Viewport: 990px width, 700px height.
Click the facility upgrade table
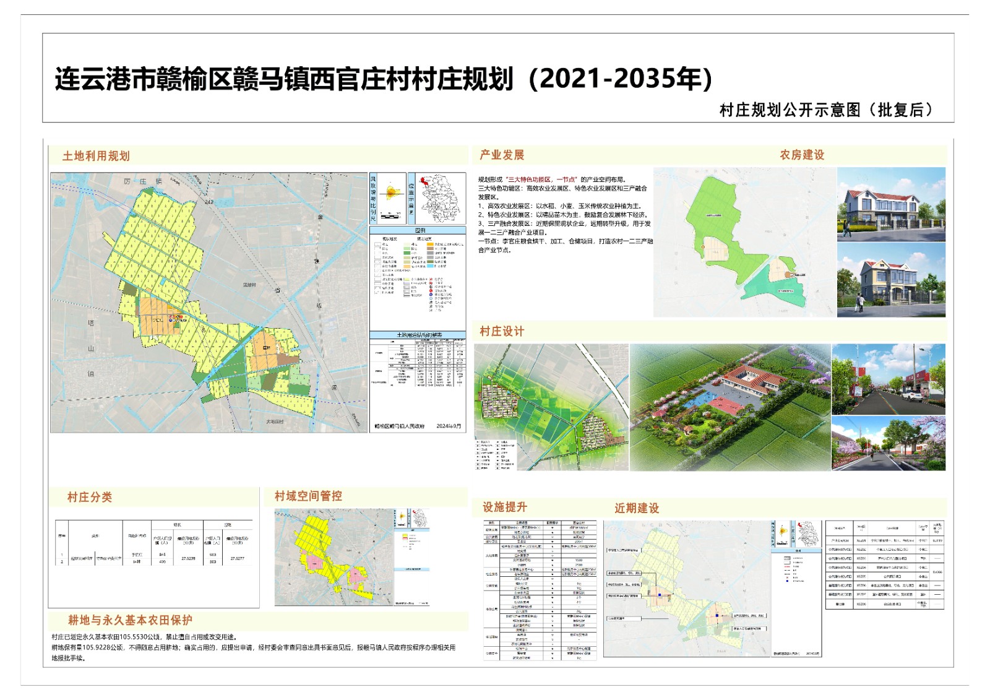click(540, 590)
